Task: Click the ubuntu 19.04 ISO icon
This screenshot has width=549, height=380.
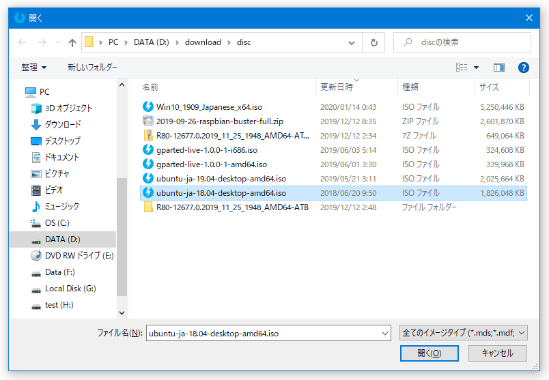Action: pos(148,178)
